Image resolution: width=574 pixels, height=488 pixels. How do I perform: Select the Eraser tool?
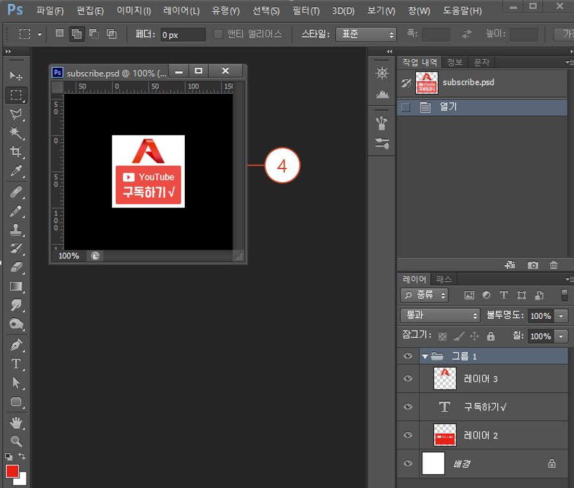[16, 267]
